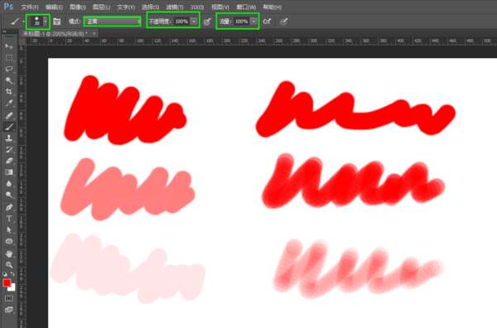Select the Zoom tool
497x328 pixels.
9,264
